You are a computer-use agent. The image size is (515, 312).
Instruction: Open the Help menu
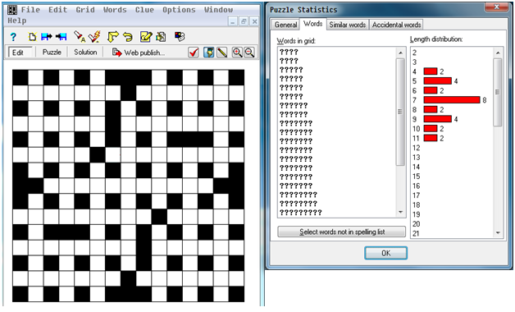17,21
